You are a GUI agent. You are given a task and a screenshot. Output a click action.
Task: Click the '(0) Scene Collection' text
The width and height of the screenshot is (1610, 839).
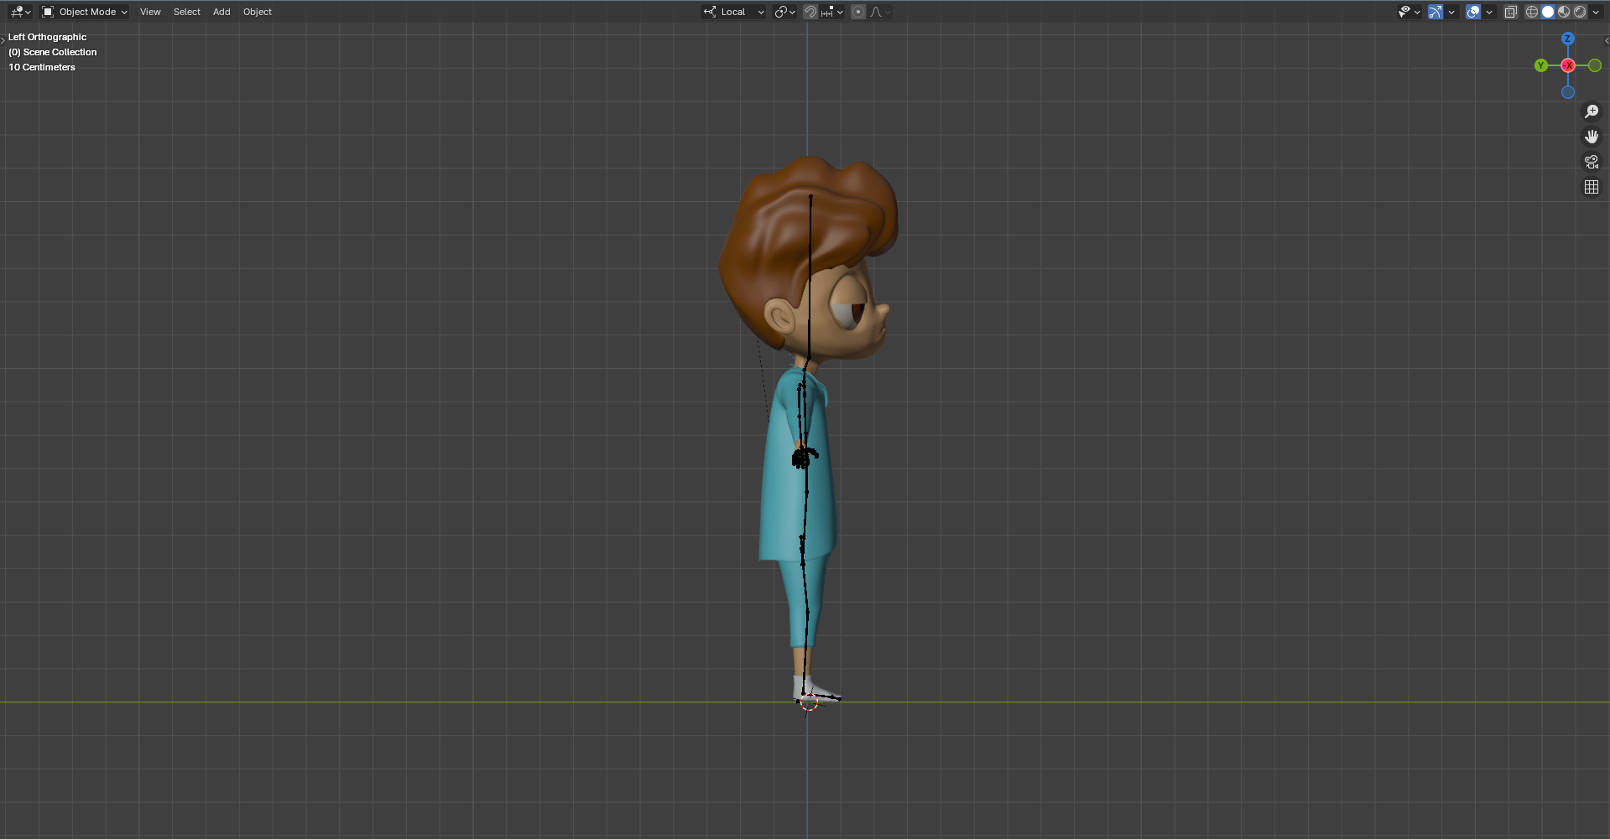pos(53,52)
